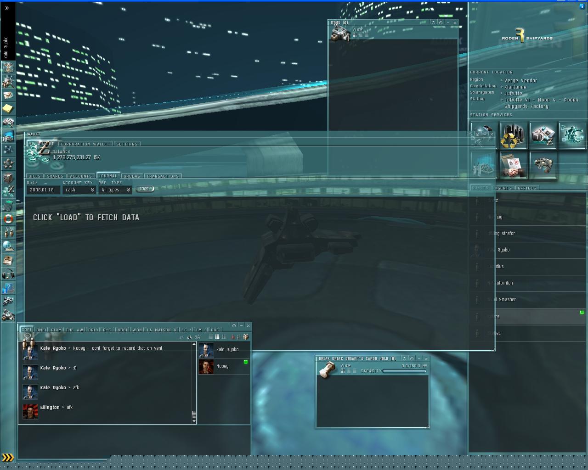Click the Load button in Wallet journal
588x470 pixels.
click(x=144, y=189)
